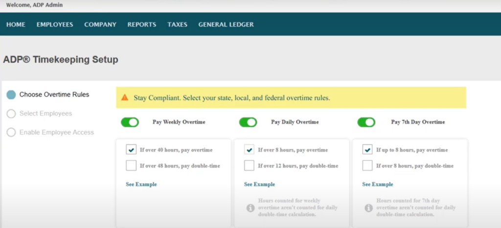Open the TAXES menu
Image resolution: width=501 pixels, height=228 pixels.
click(177, 24)
